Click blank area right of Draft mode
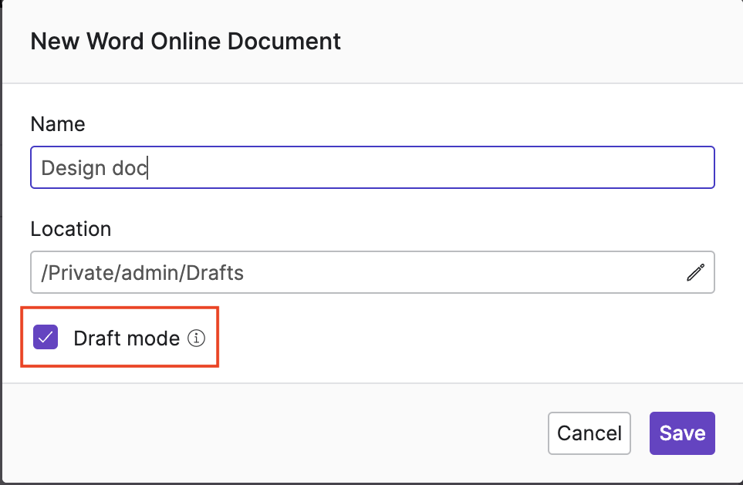Screen dimensions: 743x485 pyautogui.click(x=463, y=338)
